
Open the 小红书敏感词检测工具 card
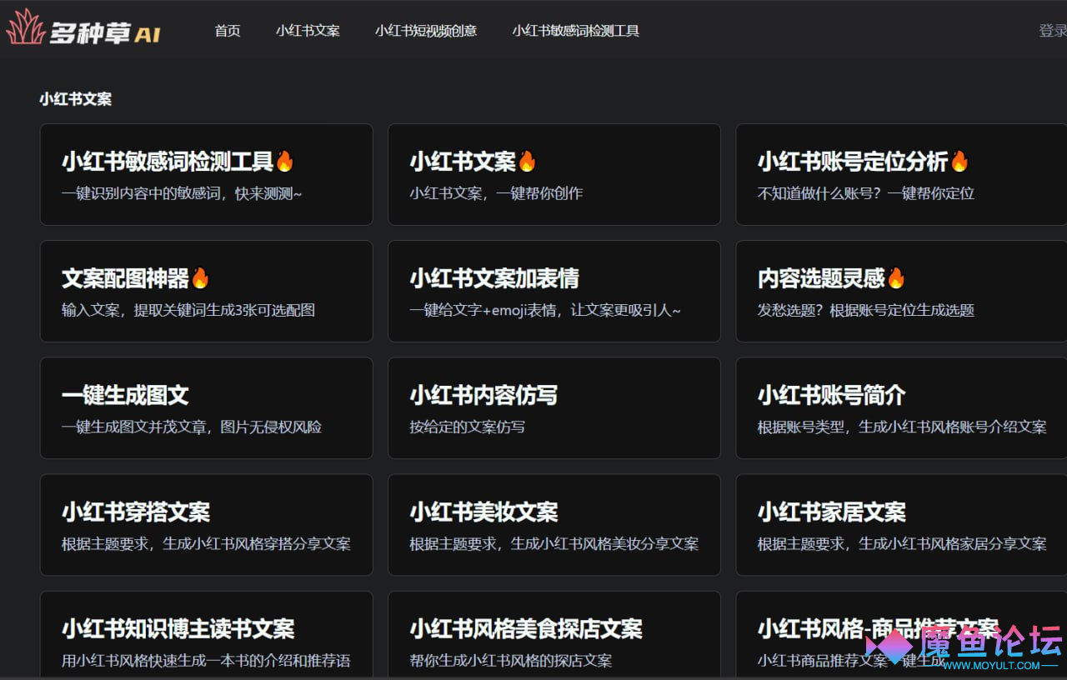pyautogui.click(x=206, y=175)
